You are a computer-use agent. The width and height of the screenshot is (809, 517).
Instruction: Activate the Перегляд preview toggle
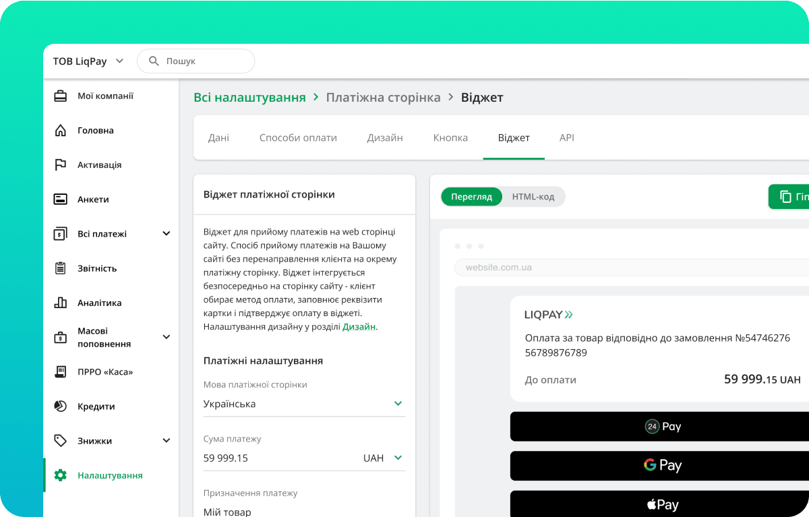tap(471, 197)
